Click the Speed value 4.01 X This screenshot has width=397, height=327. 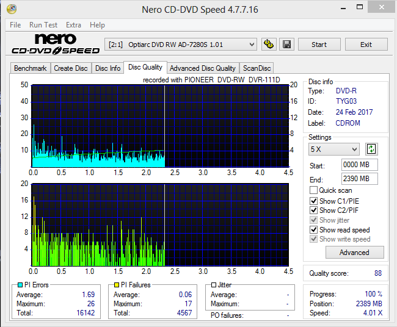pos(373,313)
